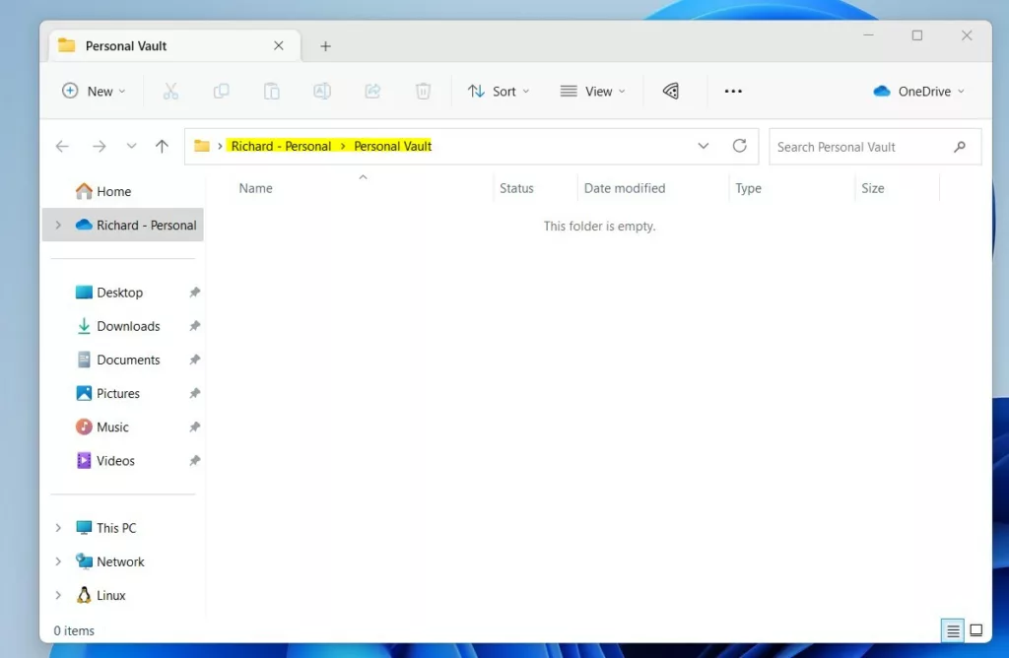1009x658 pixels.
Task: Open Music quick access folder
Action: (112, 428)
